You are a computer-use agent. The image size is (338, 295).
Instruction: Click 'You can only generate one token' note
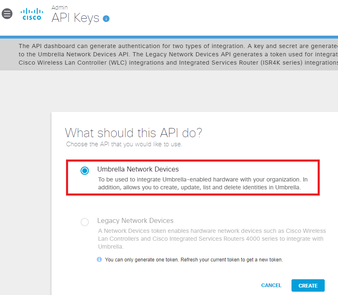click(194, 260)
